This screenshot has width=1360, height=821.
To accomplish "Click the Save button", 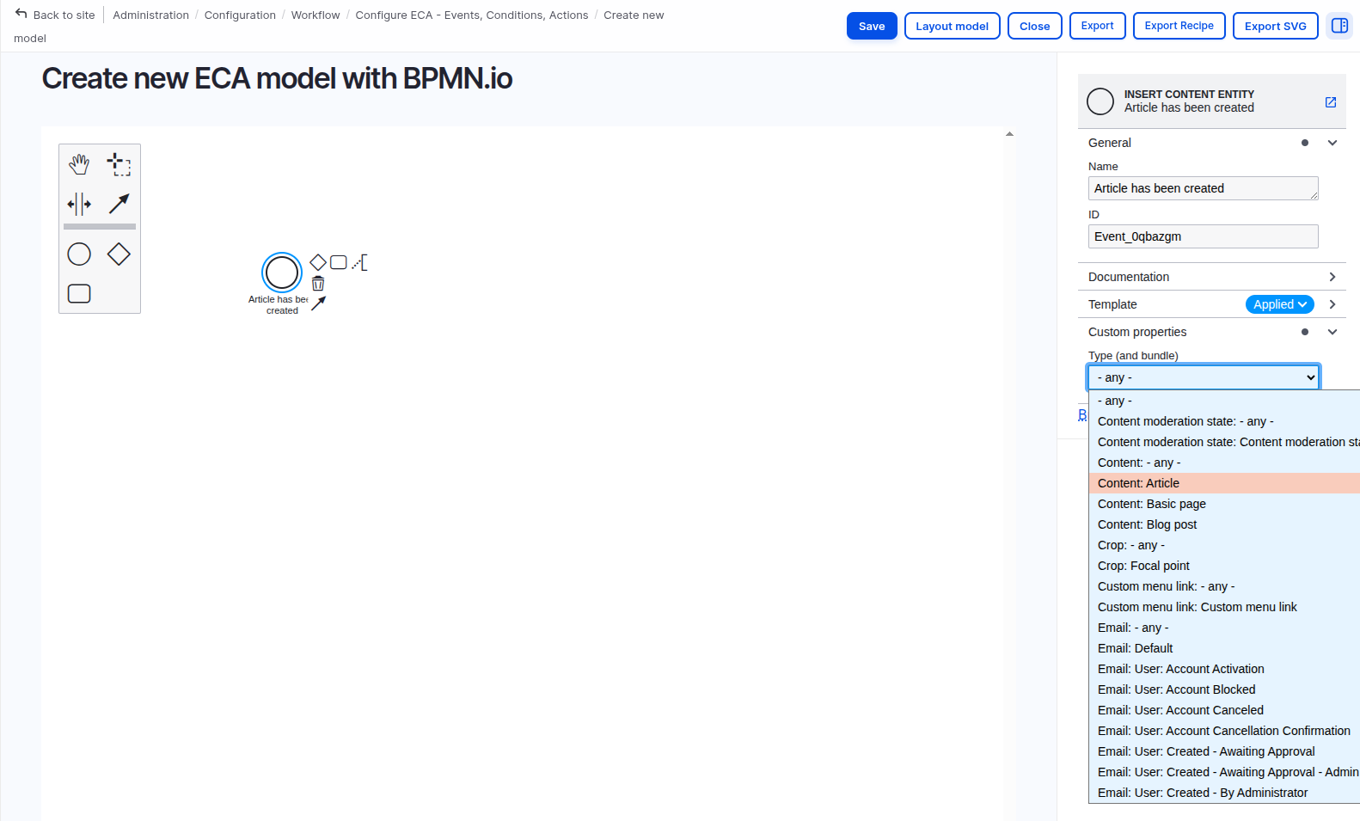I will point(871,26).
